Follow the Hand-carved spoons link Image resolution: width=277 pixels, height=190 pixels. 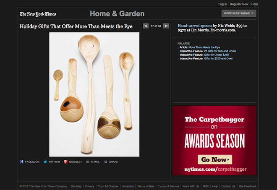coord(195,26)
